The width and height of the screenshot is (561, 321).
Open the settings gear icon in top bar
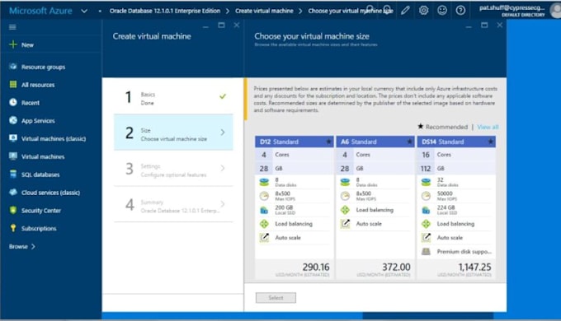pos(423,11)
